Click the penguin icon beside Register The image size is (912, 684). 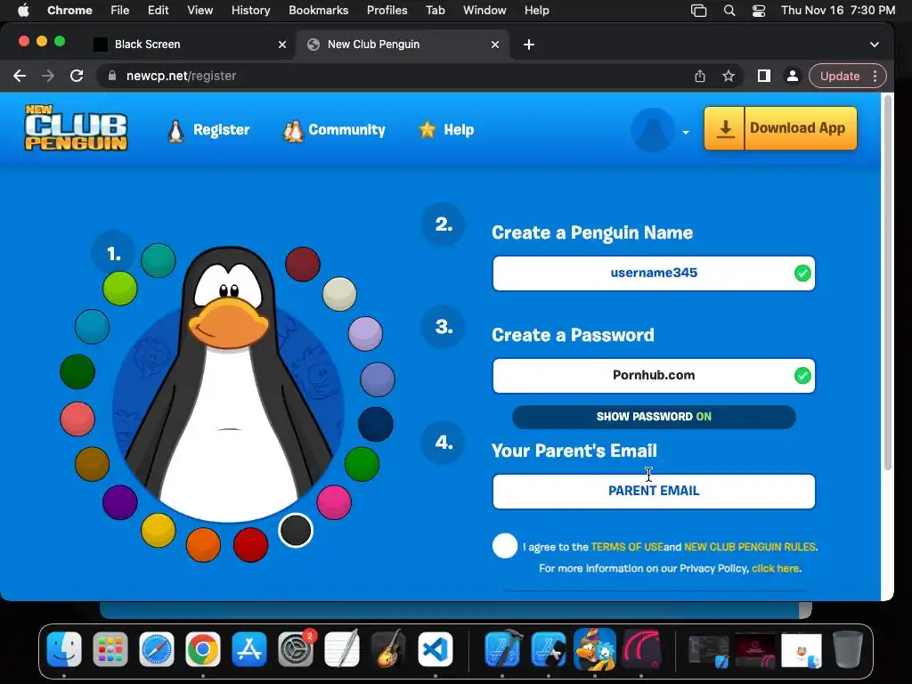coord(175,130)
